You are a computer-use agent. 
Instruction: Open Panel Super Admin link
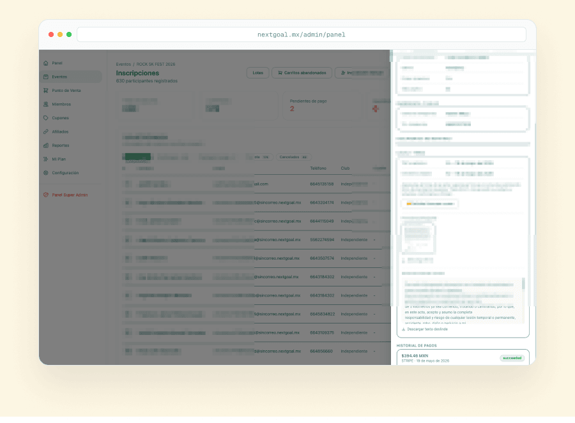[x=71, y=195]
